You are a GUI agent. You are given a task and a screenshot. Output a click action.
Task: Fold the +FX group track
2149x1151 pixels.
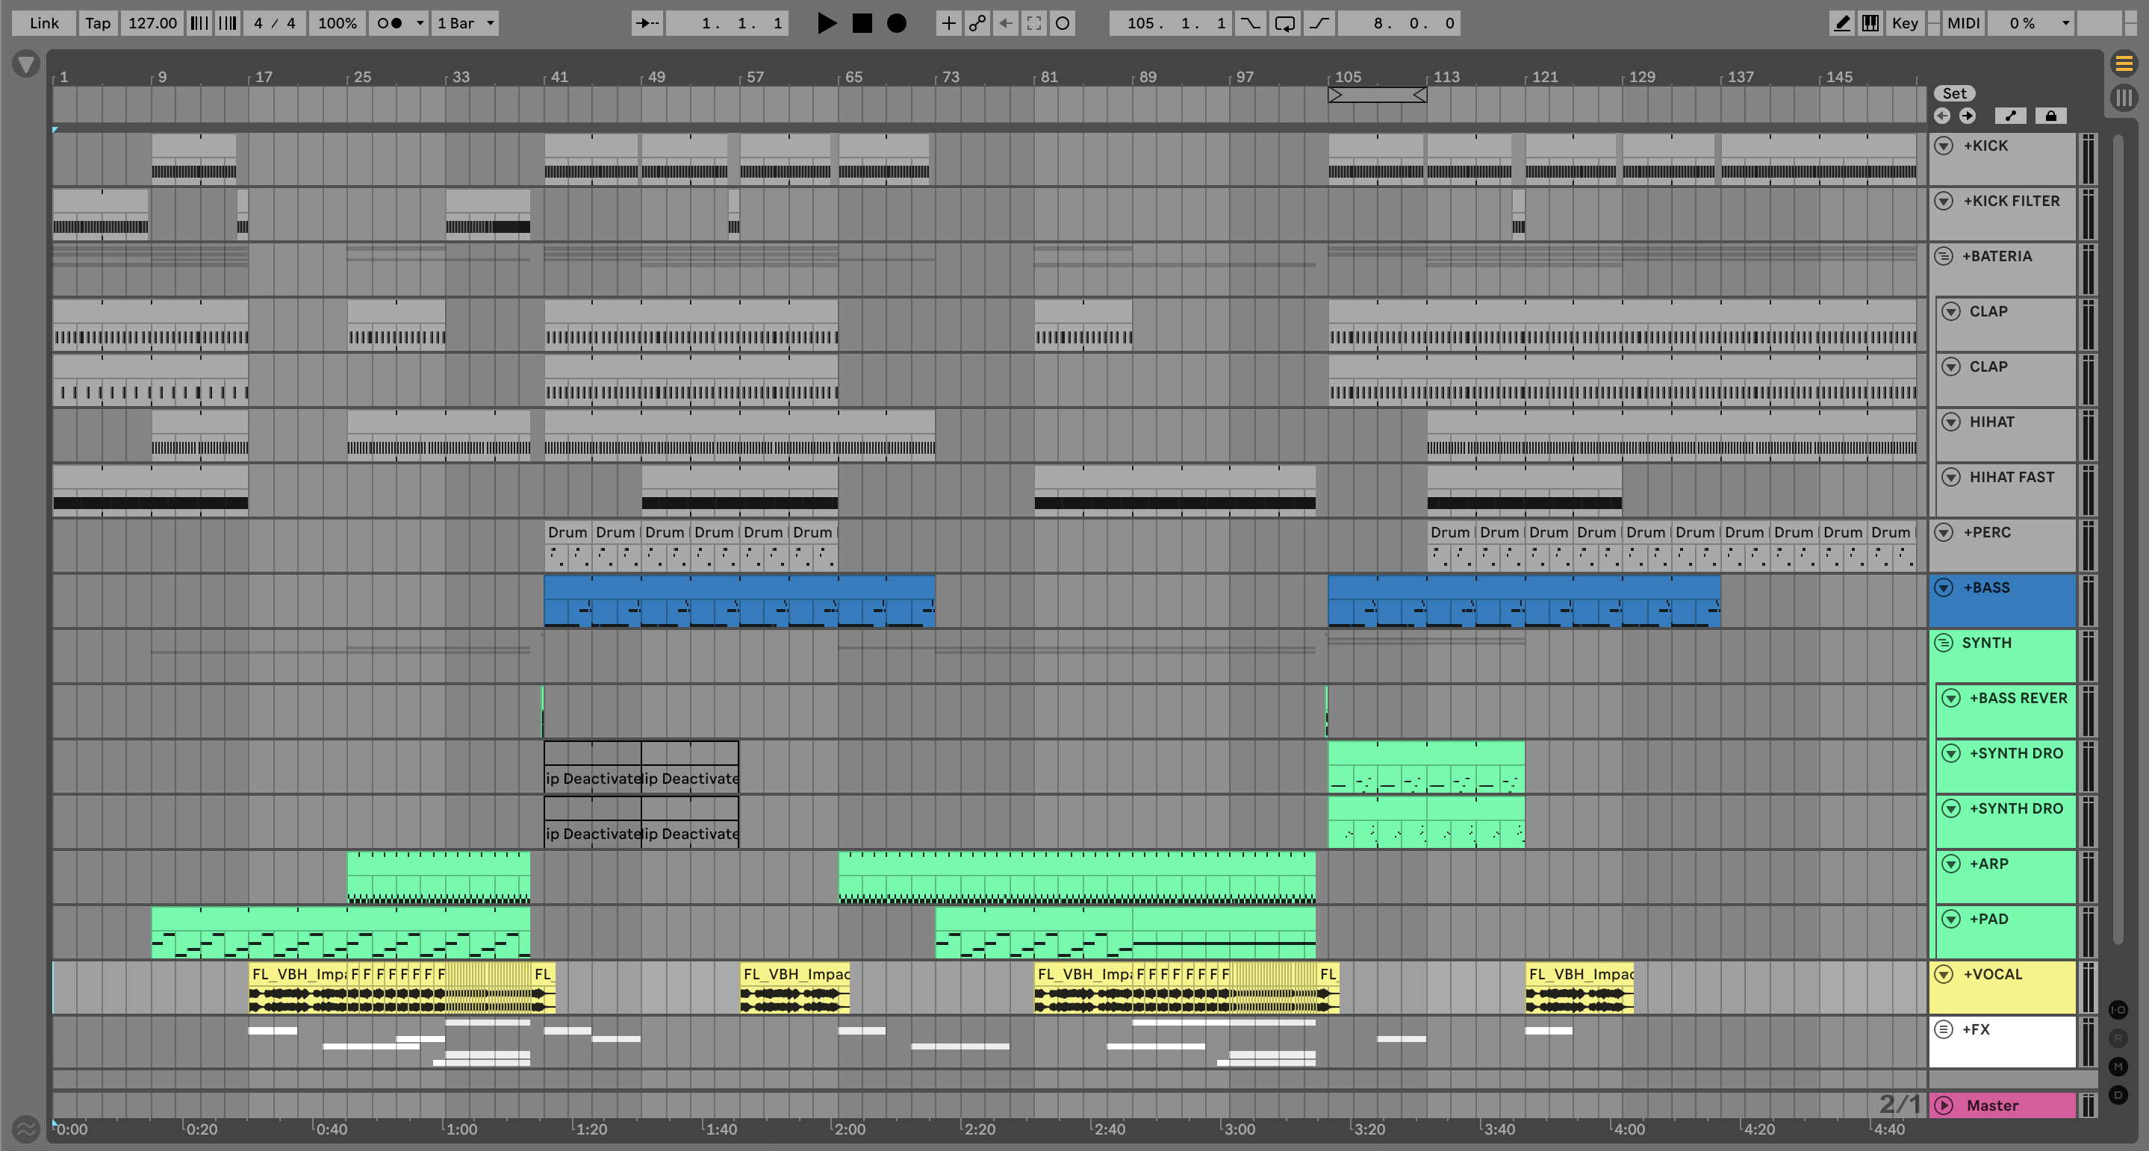click(1944, 1029)
